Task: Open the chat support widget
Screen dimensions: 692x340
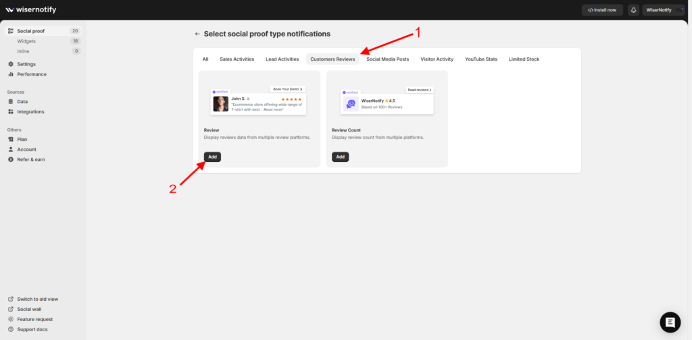Action: [670, 322]
